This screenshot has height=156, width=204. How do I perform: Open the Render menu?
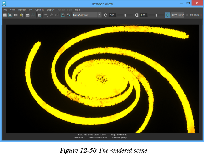22,10
